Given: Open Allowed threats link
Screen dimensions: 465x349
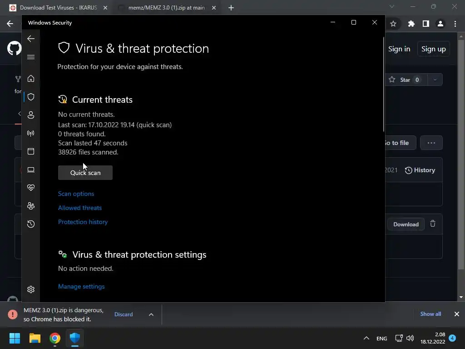Looking at the screenshot, I should tap(80, 208).
